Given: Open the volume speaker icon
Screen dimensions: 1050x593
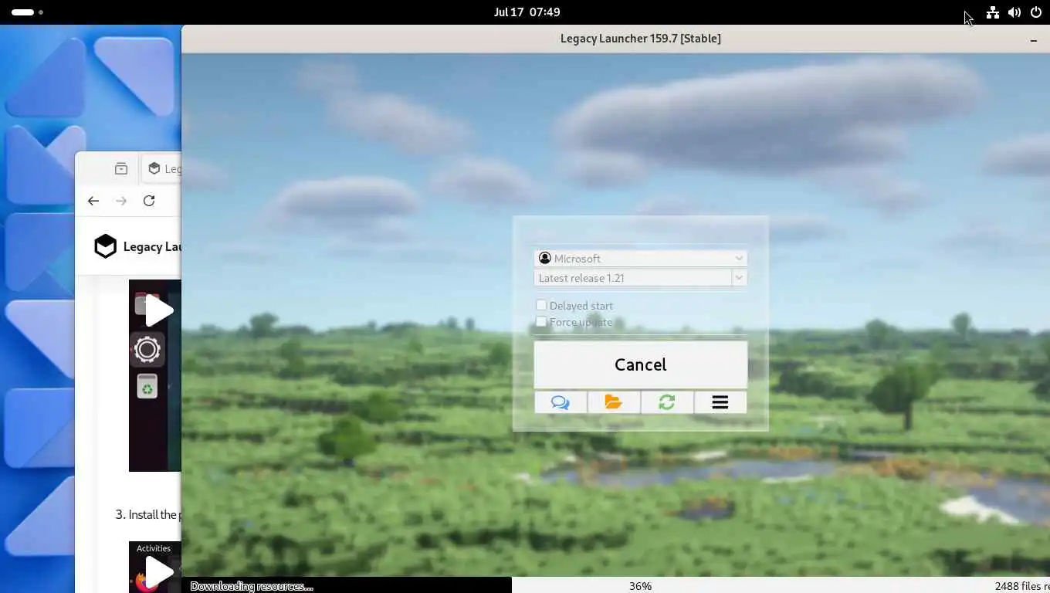Looking at the screenshot, I should (1014, 12).
